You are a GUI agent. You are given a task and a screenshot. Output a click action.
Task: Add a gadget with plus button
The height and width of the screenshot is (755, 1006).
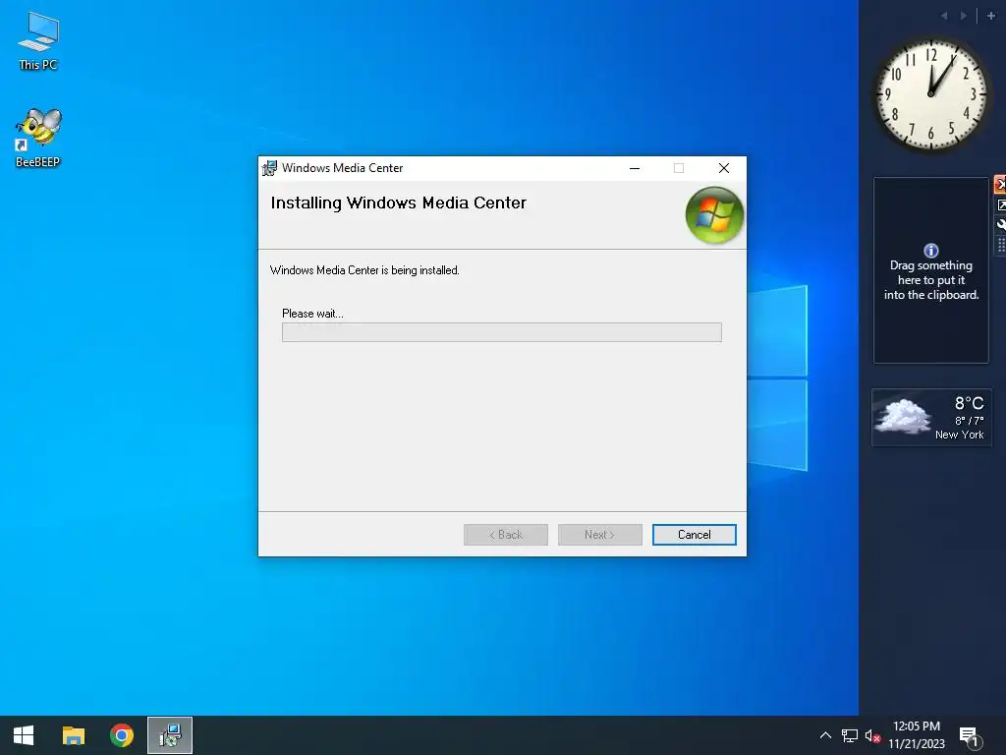[x=990, y=16]
